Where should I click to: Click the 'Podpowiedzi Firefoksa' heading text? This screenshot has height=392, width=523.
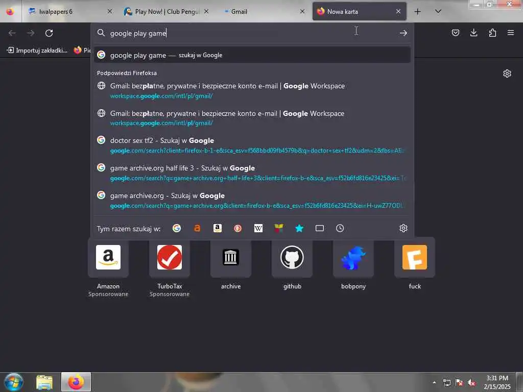click(x=127, y=73)
